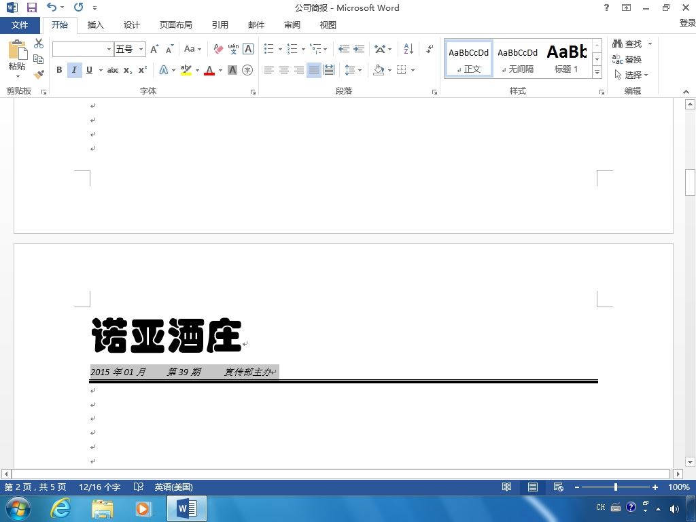The image size is (696, 522).
Task: Open the Font dialog launcher
Action: click(x=253, y=92)
